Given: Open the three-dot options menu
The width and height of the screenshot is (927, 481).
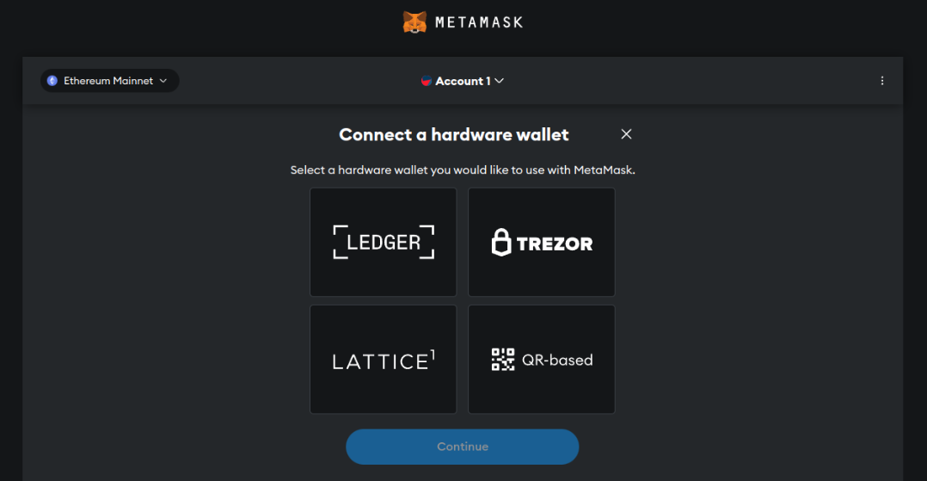Looking at the screenshot, I should [x=882, y=81].
